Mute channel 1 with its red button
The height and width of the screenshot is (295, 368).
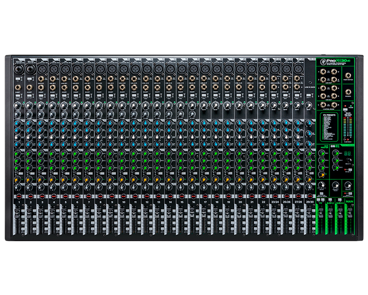coord(19,196)
